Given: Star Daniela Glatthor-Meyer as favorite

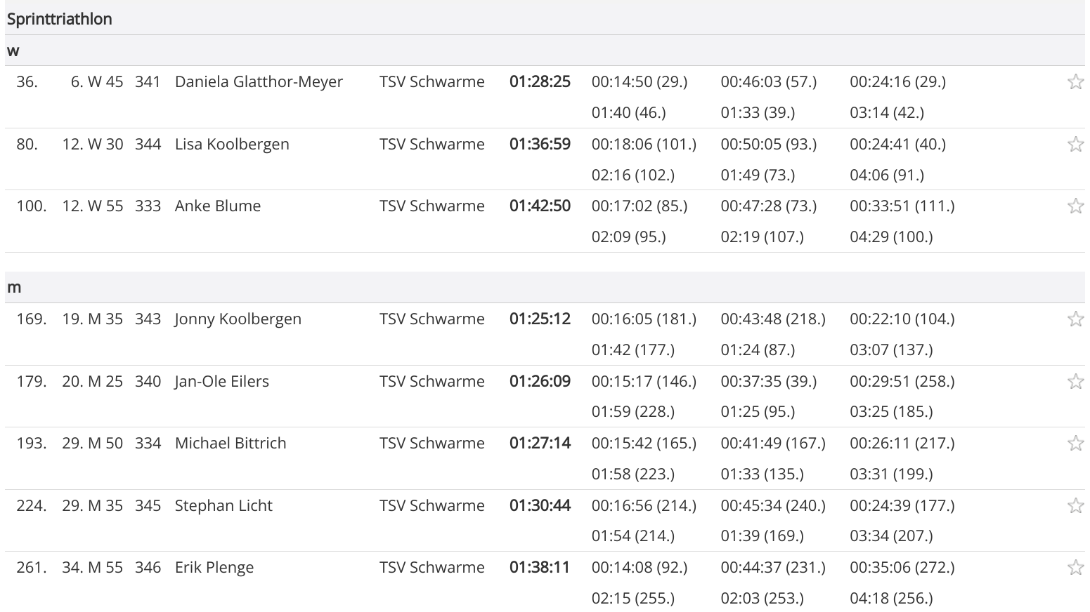Looking at the screenshot, I should (x=1075, y=82).
